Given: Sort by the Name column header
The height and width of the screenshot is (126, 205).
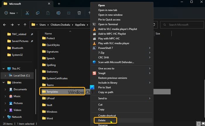Looking at the screenshot, I should click(x=48, y=34).
